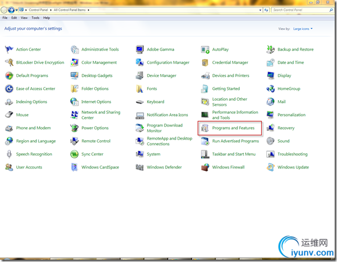Open the Credential Manager safe icon
Viewport: 337px width, 262px height.
point(205,63)
